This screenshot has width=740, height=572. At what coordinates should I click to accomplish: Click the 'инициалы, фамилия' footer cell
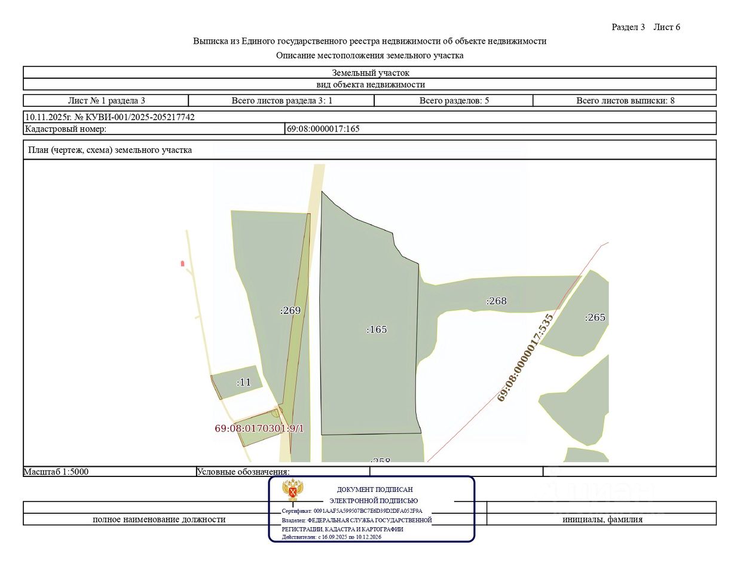click(602, 519)
